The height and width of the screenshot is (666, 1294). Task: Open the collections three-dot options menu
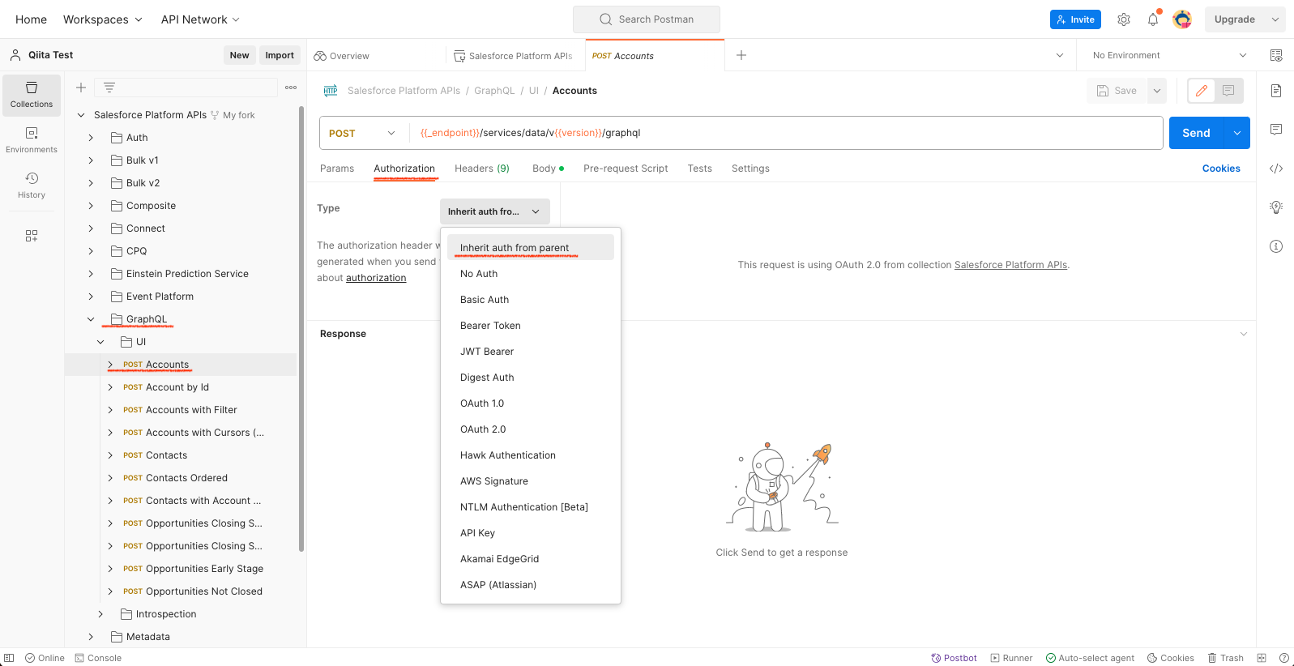[291, 88]
